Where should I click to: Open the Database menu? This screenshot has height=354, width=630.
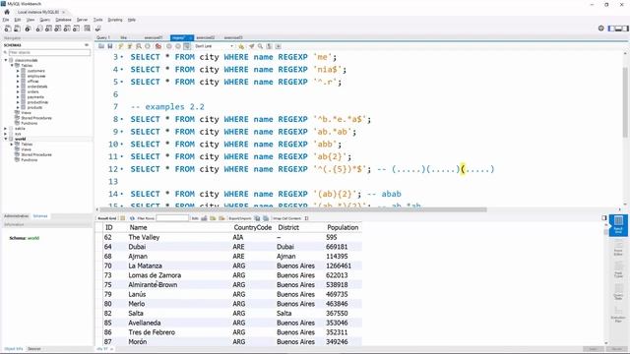pos(63,20)
